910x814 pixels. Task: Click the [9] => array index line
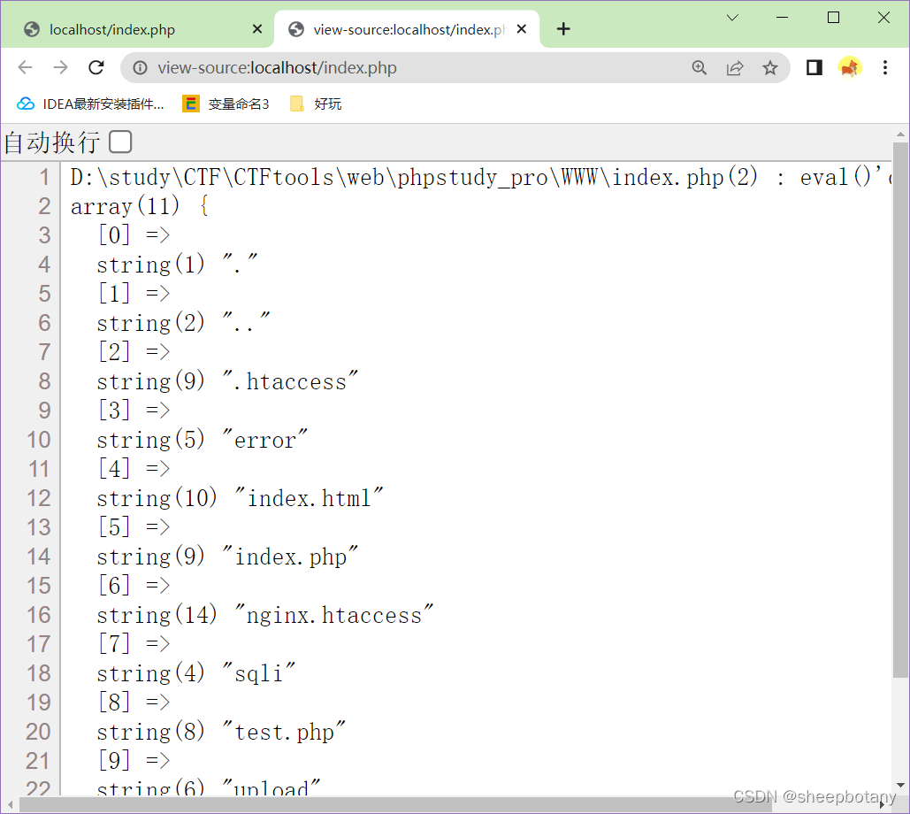134,761
